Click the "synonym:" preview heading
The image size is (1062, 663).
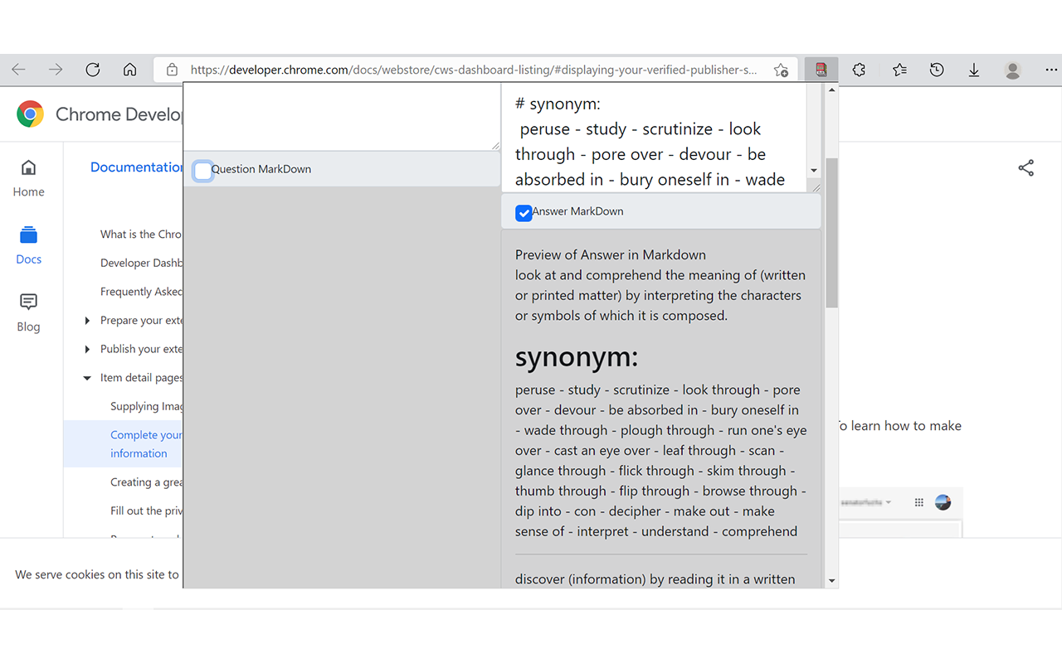pyautogui.click(x=577, y=356)
